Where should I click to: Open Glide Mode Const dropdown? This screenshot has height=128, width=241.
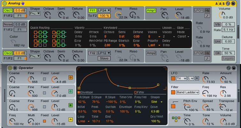point(183,36)
